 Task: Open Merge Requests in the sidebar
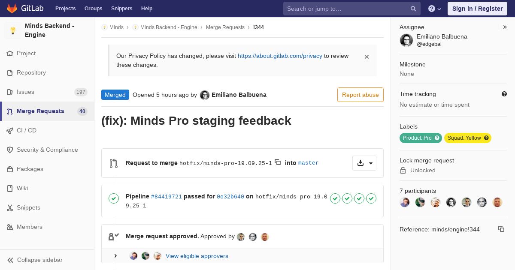pyautogui.click(x=47, y=111)
